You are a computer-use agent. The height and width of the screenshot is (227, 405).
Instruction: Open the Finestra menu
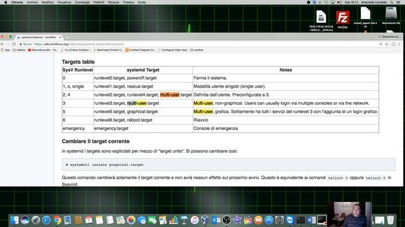pyautogui.click(x=128, y=3)
